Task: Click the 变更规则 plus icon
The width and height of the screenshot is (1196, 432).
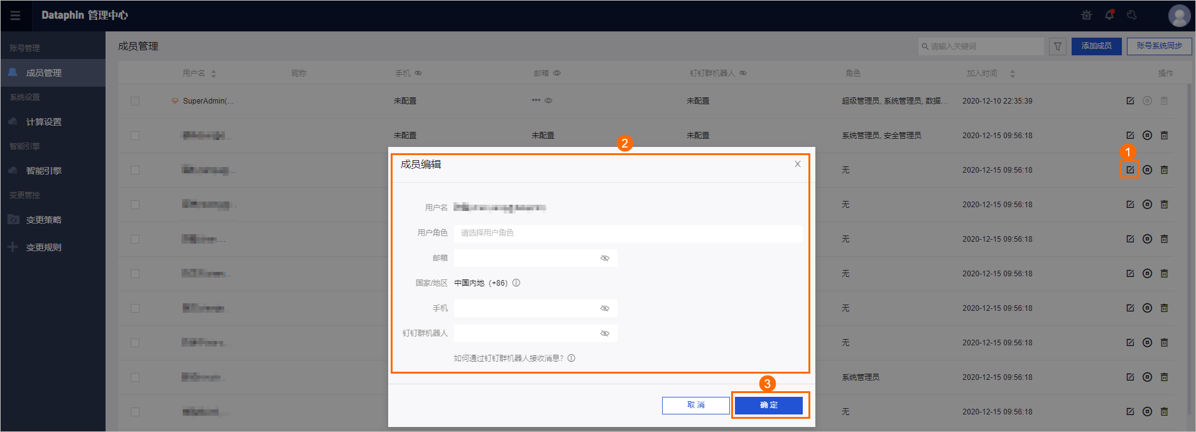Action: click(13, 247)
